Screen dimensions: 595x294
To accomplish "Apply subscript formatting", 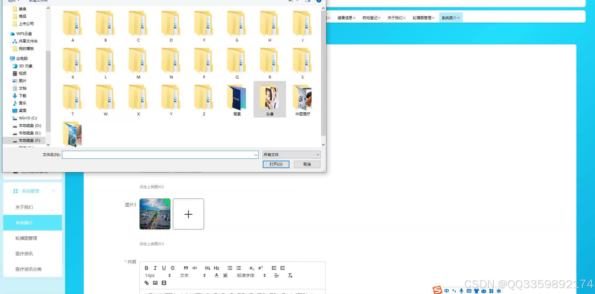I will point(252,268).
